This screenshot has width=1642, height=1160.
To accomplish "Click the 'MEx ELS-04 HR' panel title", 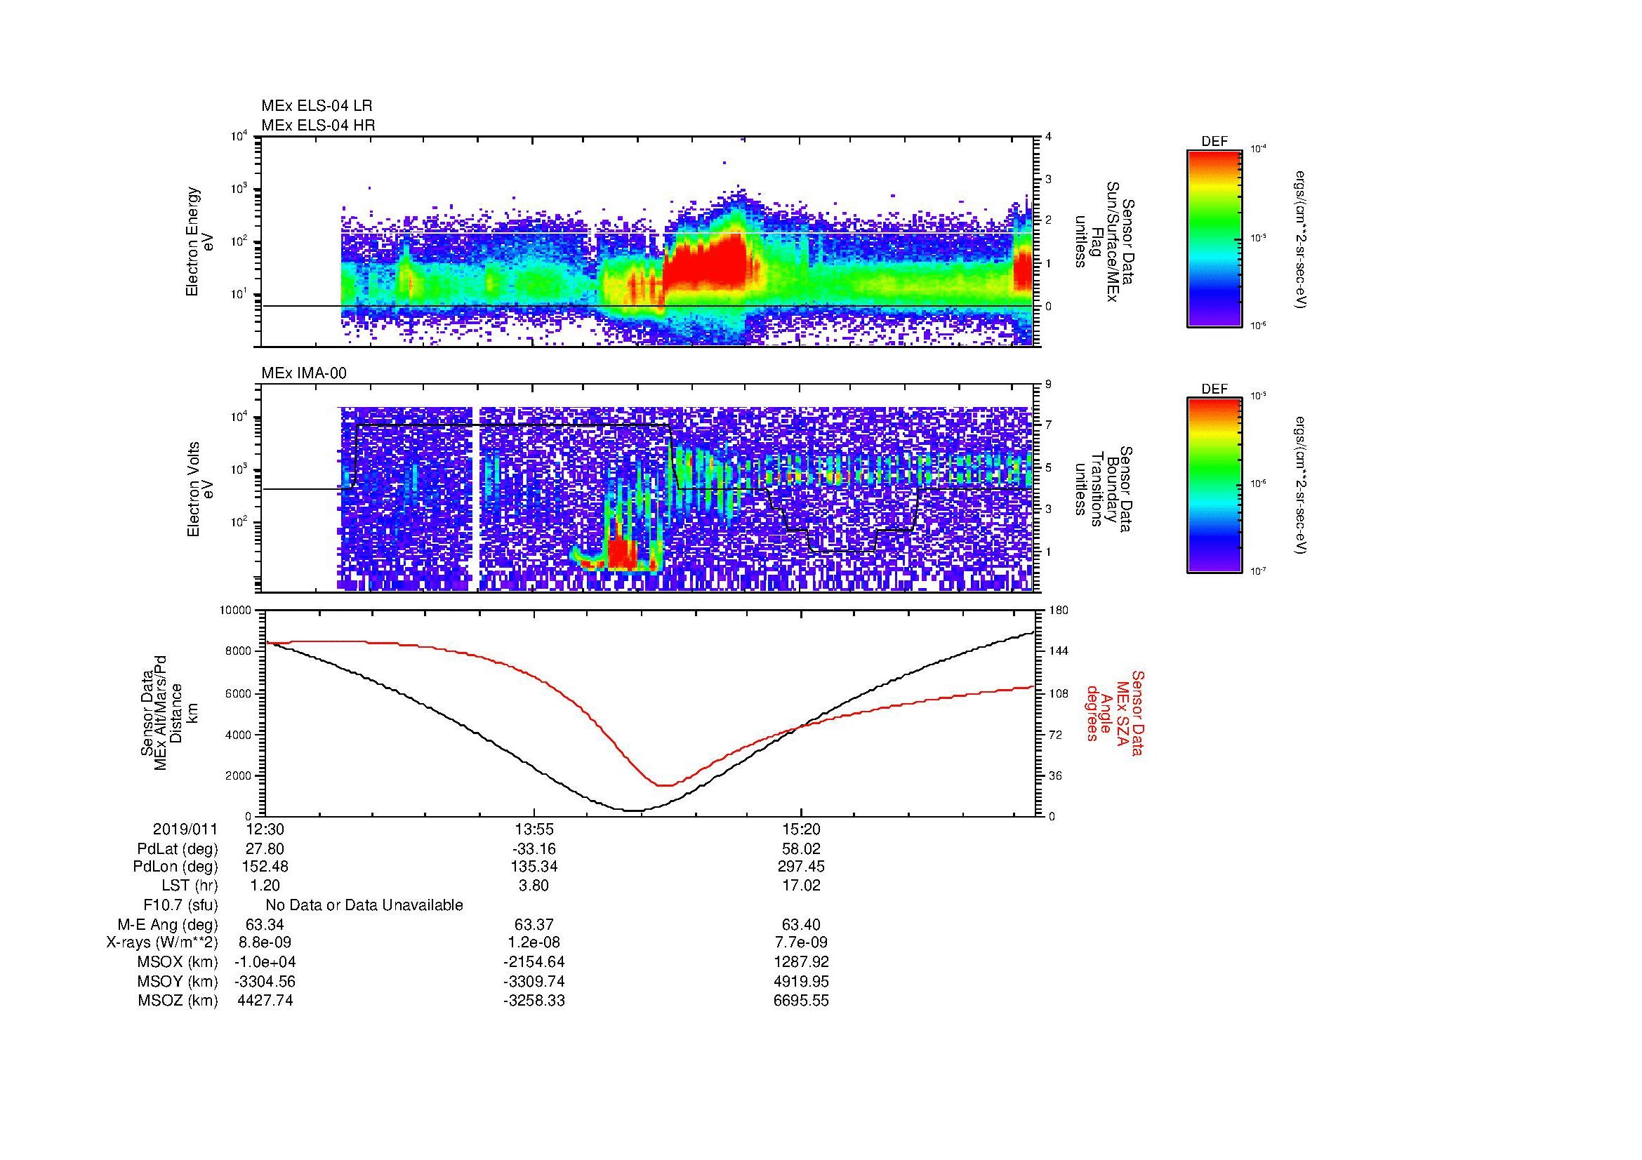I will coord(318,126).
